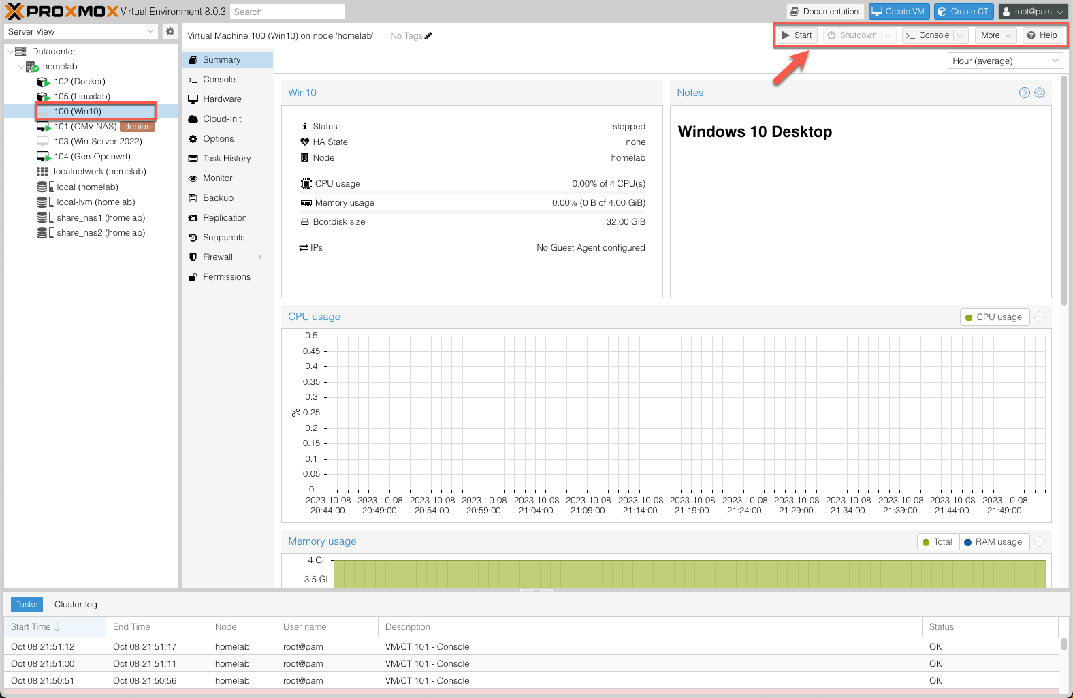Image resolution: width=1073 pixels, height=698 pixels.
Task: Select the 100 (Win10) tree item
Action: [91, 112]
